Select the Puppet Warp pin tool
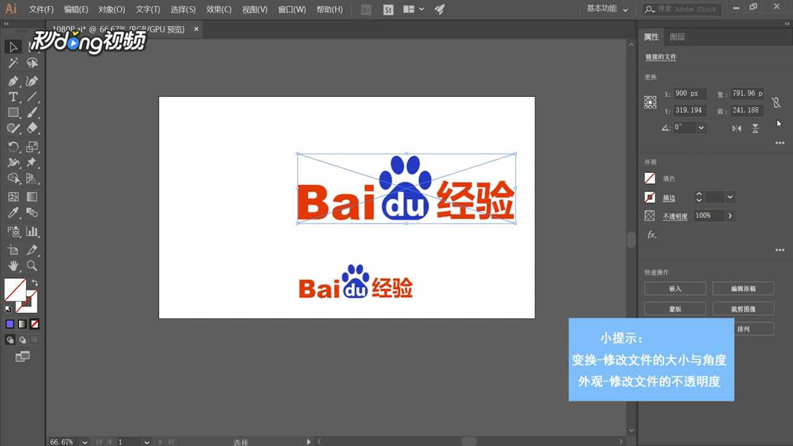793x446 pixels. click(x=32, y=162)
